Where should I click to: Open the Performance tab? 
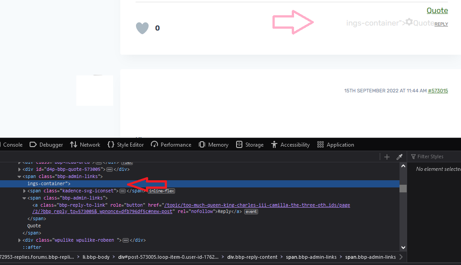[171, 145]
